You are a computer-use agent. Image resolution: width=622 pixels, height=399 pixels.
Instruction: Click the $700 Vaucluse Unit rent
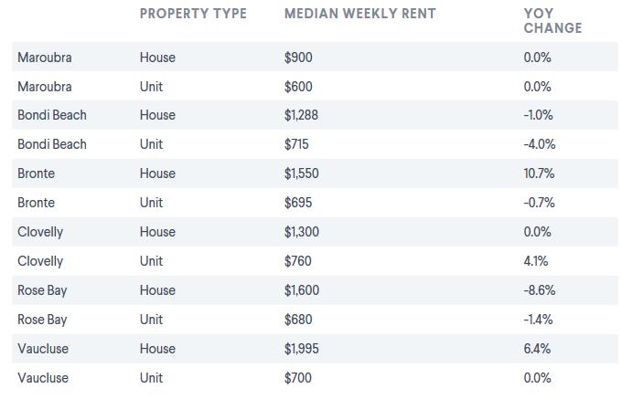click(298, 378)
